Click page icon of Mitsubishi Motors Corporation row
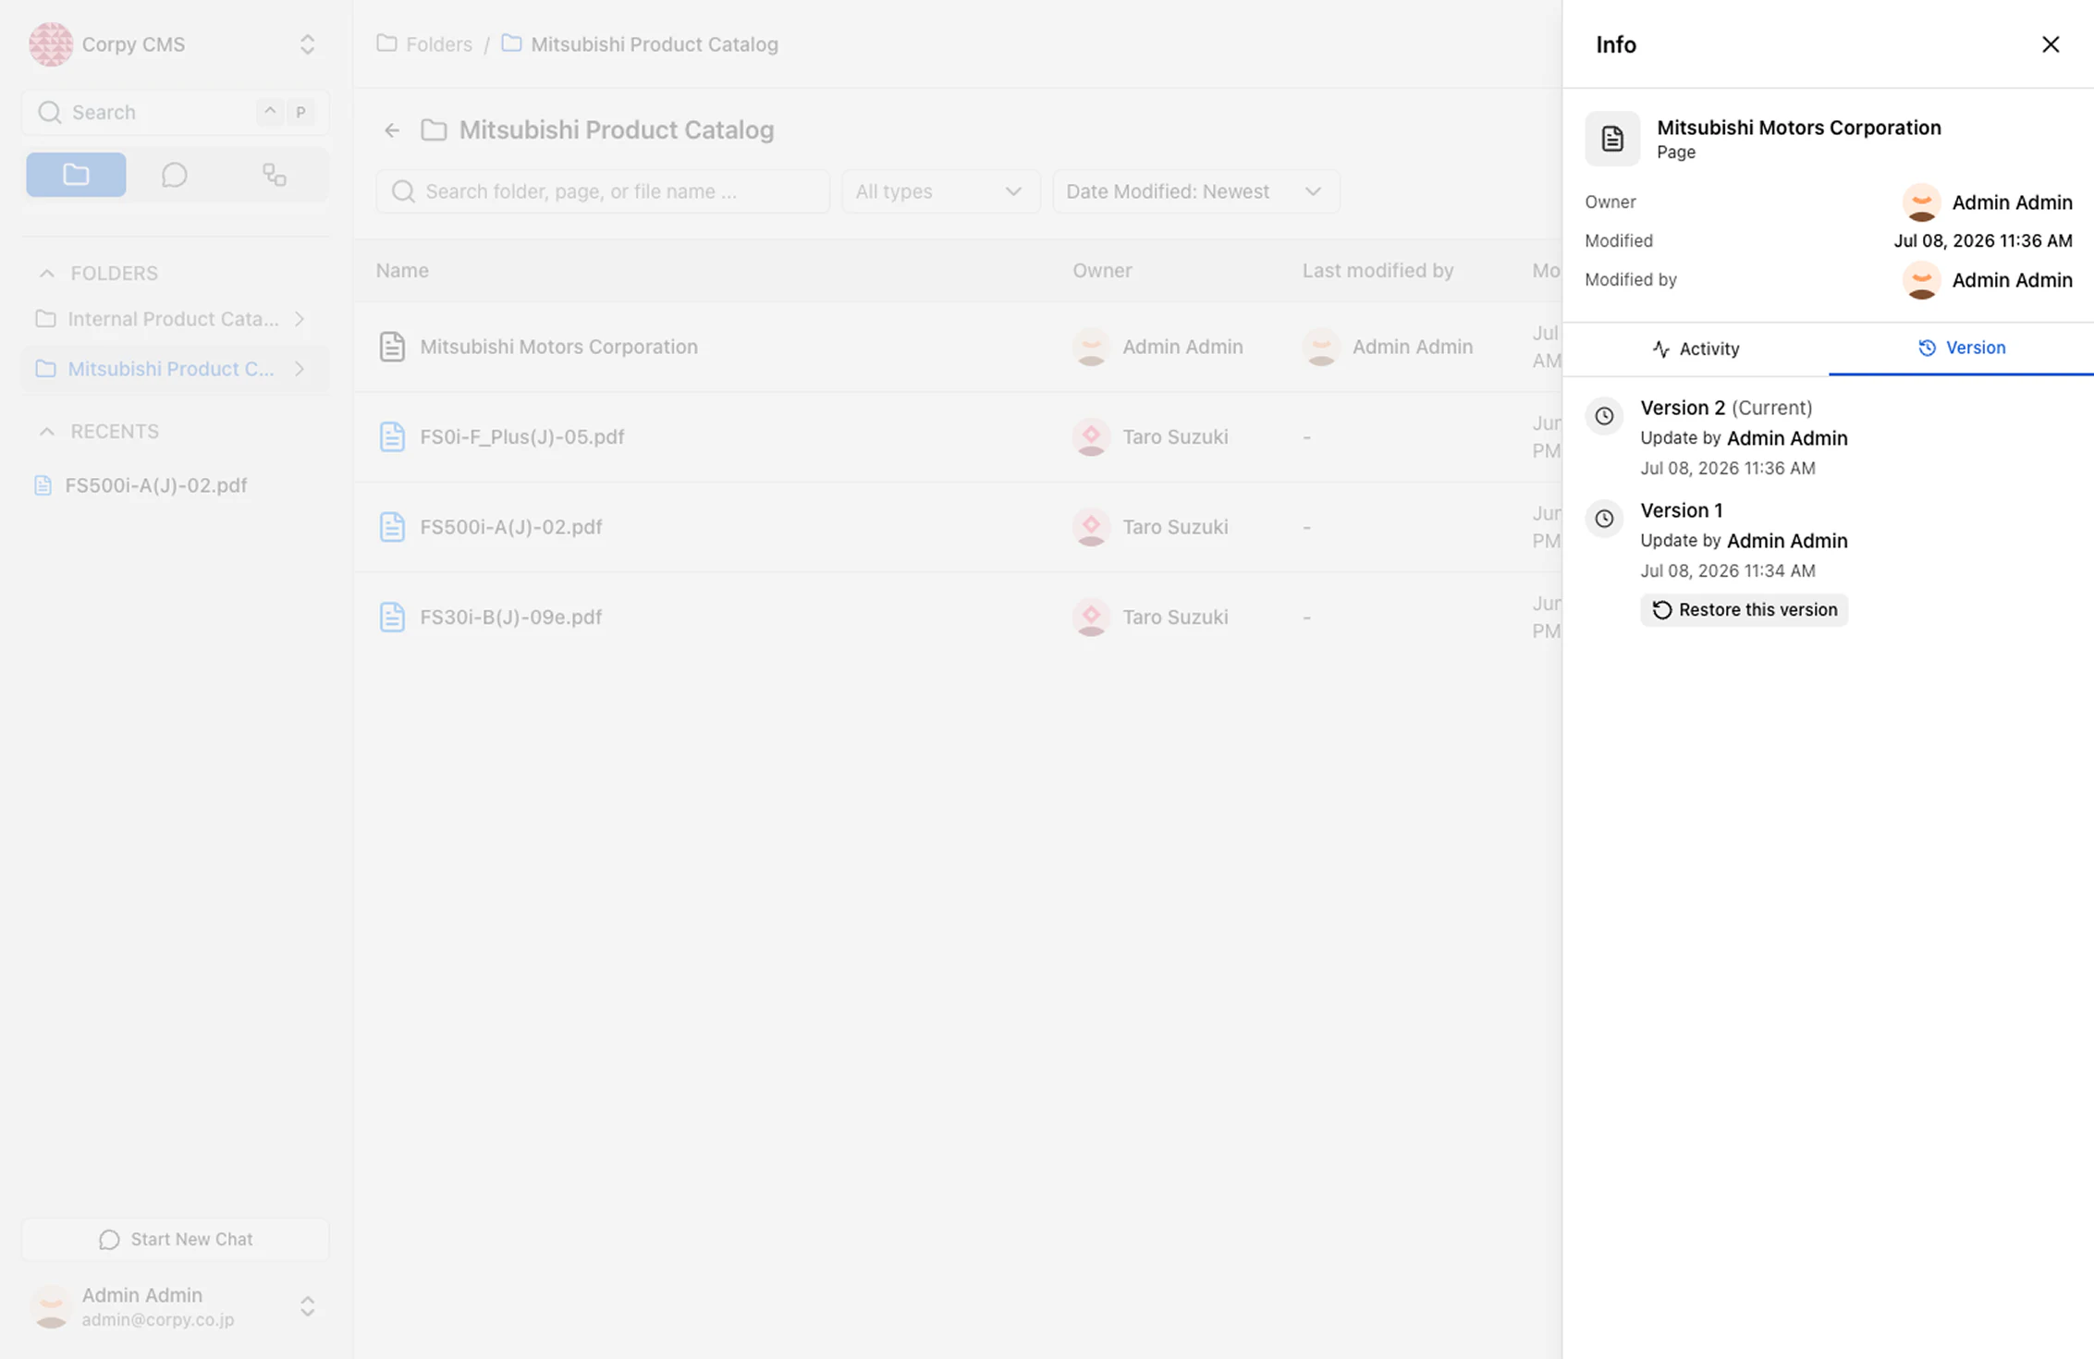This screenshot has height=1359, width=2094. (x=392, y=347)
